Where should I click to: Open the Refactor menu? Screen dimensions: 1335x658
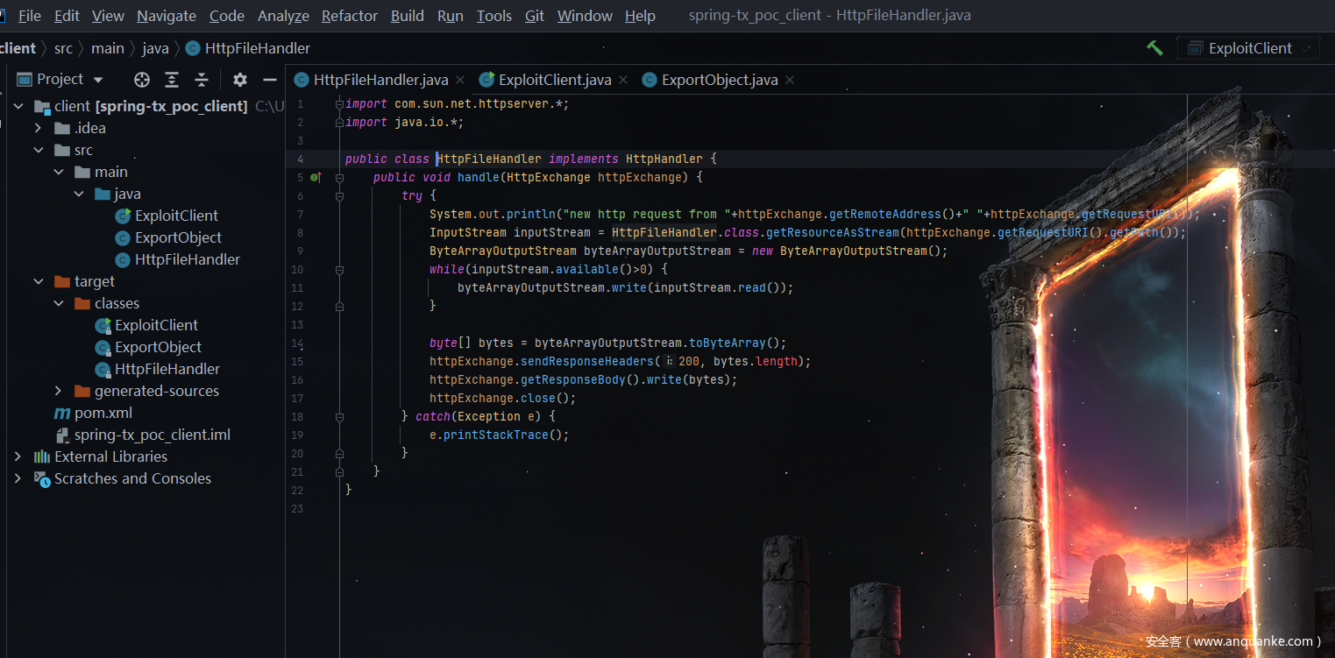[x=350, y=16]
